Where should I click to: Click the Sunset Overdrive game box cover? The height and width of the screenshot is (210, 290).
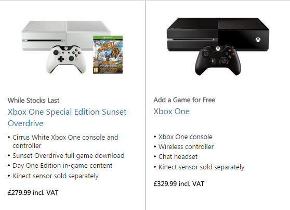click(108, 55)
